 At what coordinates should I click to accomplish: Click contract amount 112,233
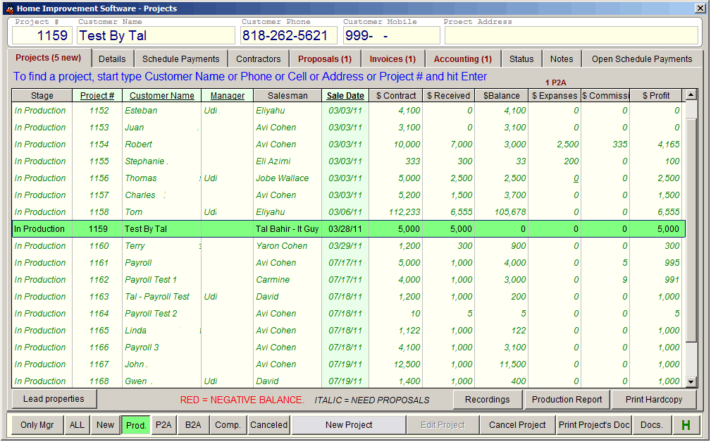point(404,212)
